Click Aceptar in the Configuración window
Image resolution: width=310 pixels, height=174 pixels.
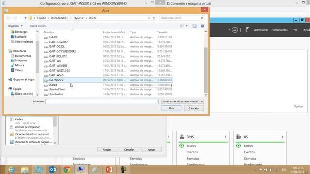(107, 150)
